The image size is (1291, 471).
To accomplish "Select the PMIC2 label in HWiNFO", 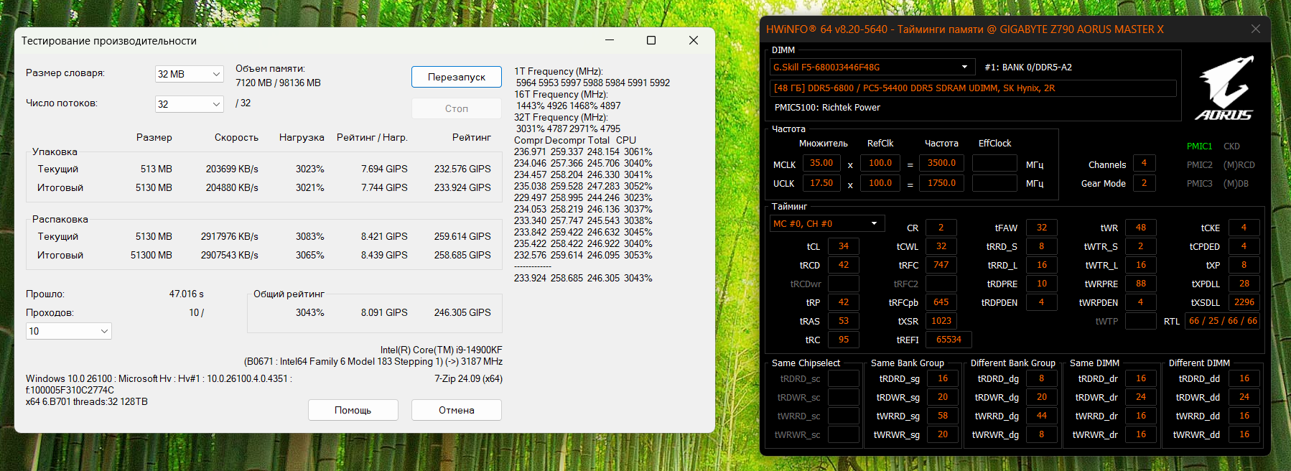I will (x=1199, y=164).
